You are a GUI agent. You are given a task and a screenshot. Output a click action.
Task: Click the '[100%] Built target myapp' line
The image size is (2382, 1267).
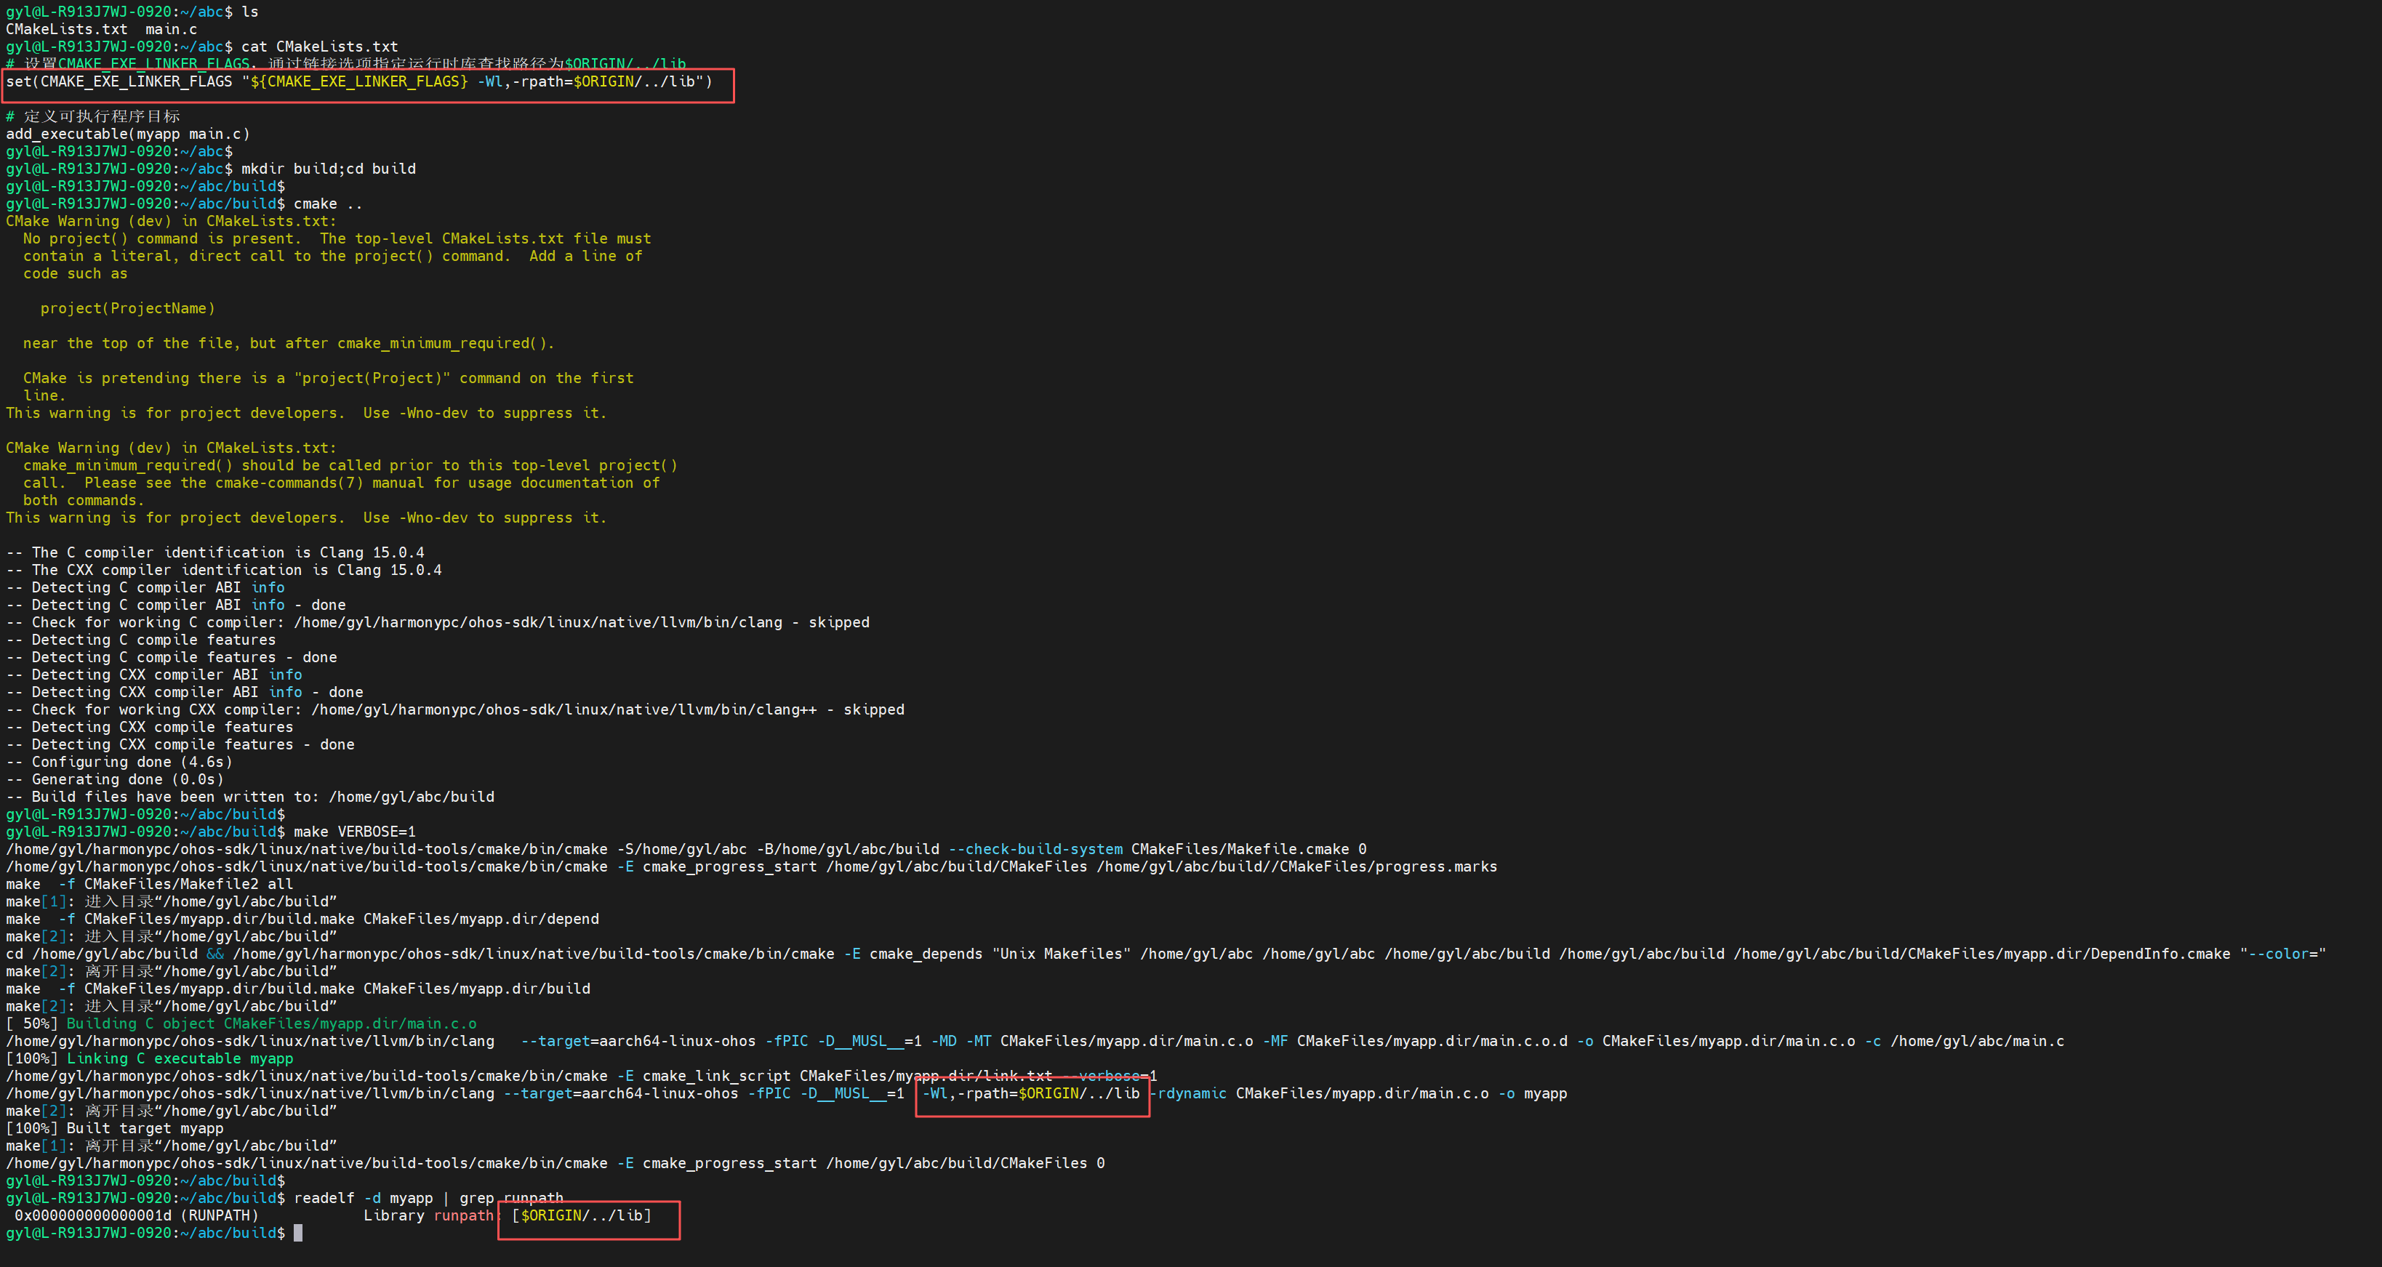[115, 1128]
